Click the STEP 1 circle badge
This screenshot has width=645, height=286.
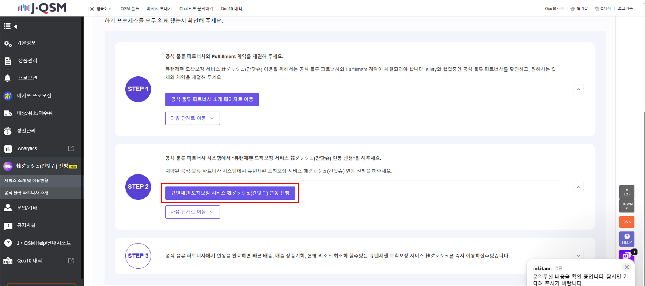tap(138, 89)
